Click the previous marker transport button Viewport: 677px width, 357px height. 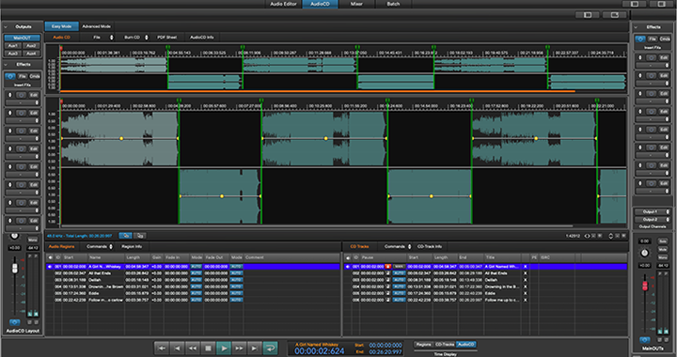[177, 348]
